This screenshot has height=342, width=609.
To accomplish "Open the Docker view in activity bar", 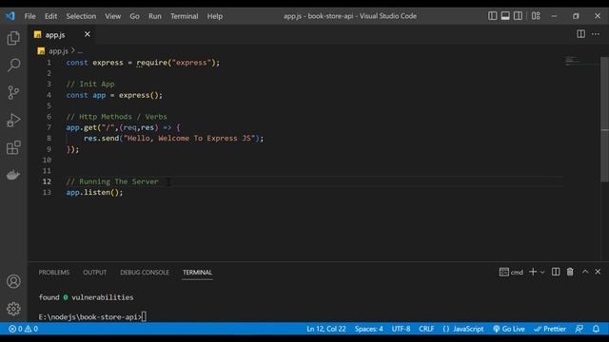I will pos(13,175).
